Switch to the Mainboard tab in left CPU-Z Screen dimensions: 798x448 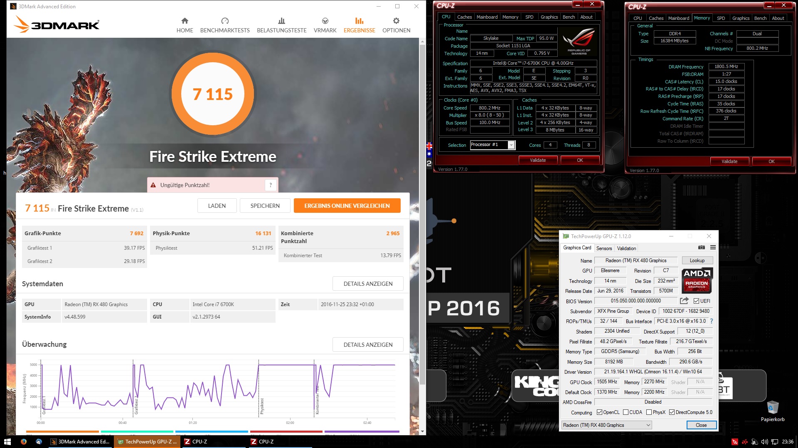click(487, 17)
